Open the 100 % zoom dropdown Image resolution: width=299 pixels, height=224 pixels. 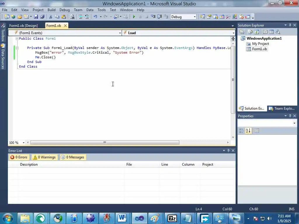pyautogui.click(x=24, y=143)
